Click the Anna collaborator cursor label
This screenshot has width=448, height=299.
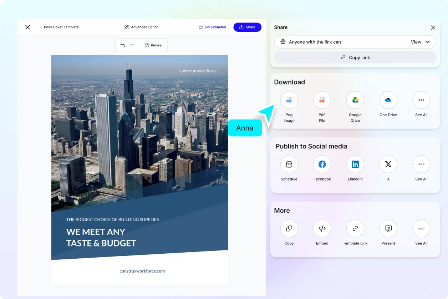click(245, 128)
